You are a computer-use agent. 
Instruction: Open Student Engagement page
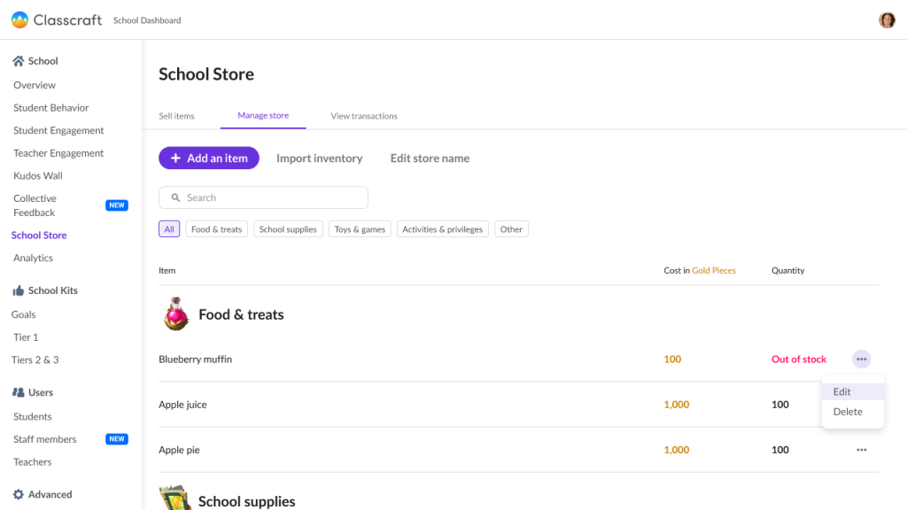pos(58,130)
